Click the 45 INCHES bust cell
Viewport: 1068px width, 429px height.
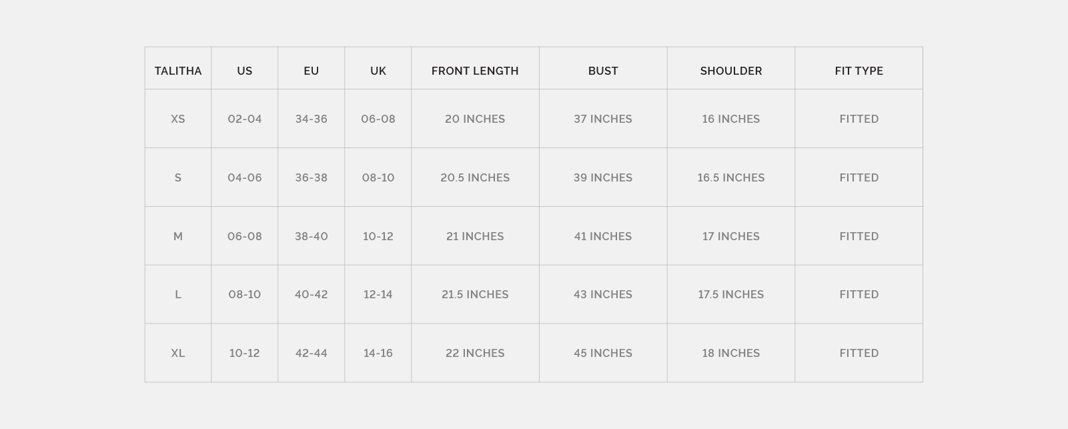pos(603,353)
